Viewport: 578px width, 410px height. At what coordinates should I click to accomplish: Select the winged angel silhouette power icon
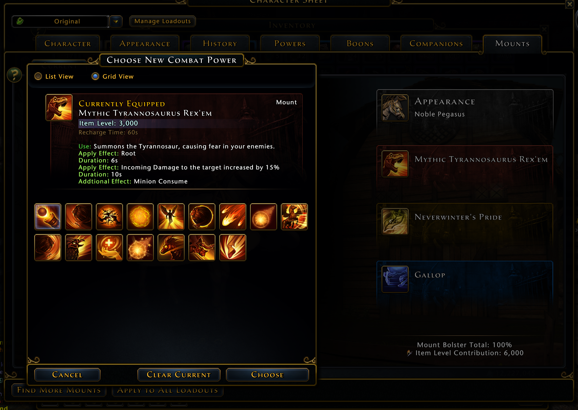pos(171,217)
